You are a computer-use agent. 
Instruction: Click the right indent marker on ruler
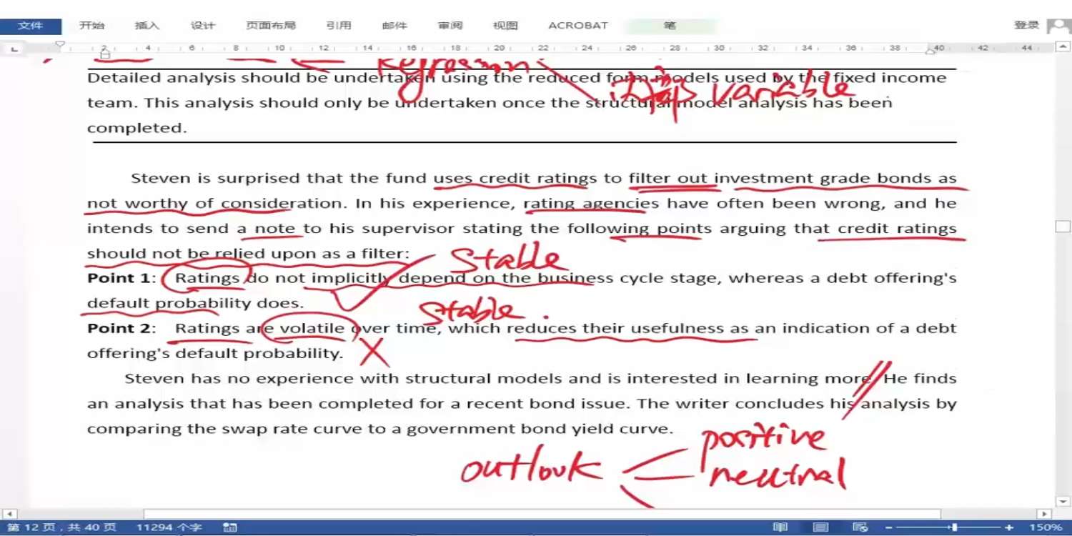pyautogui.click(x=930, y=51)
